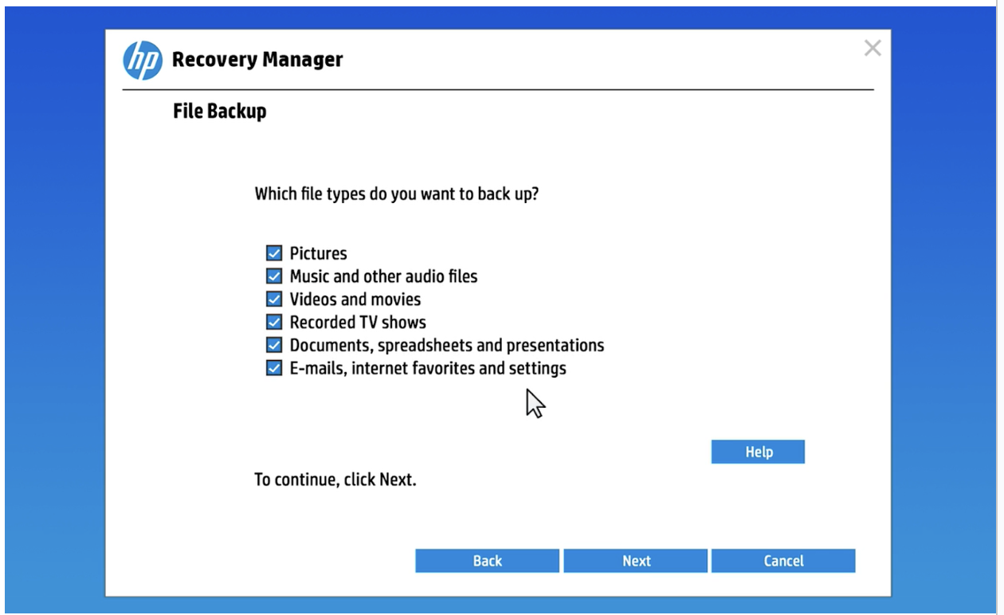Go Back to the previous step
1004x615 pixels.
coord(487,560)
